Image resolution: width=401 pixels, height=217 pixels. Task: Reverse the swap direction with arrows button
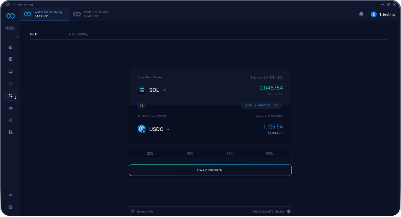pos(141,106)
